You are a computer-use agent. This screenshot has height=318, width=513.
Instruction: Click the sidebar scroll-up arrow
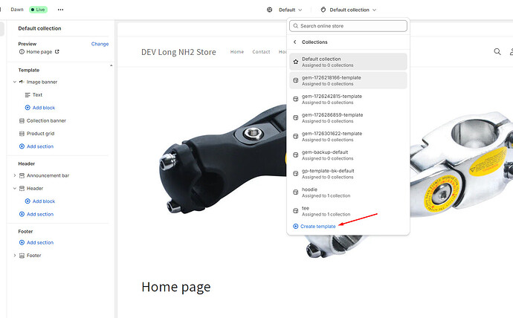[112, 65]
